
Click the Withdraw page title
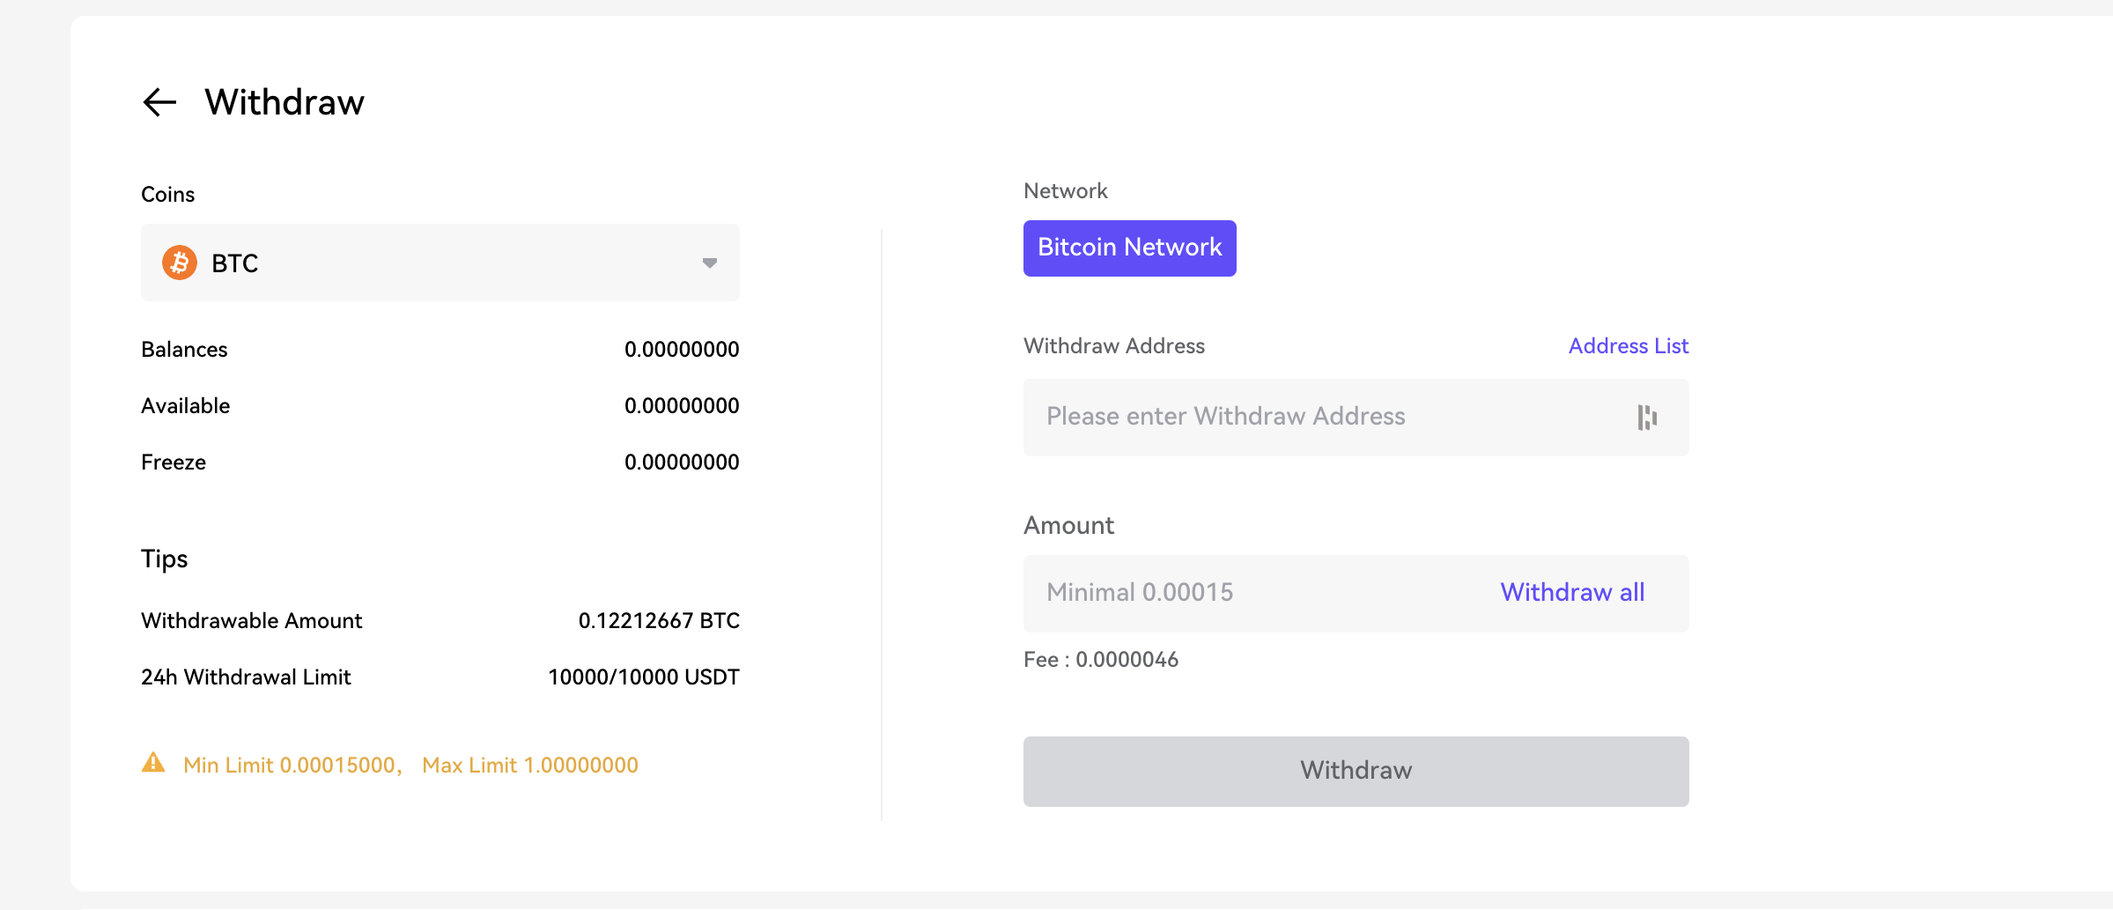(284, 102)
